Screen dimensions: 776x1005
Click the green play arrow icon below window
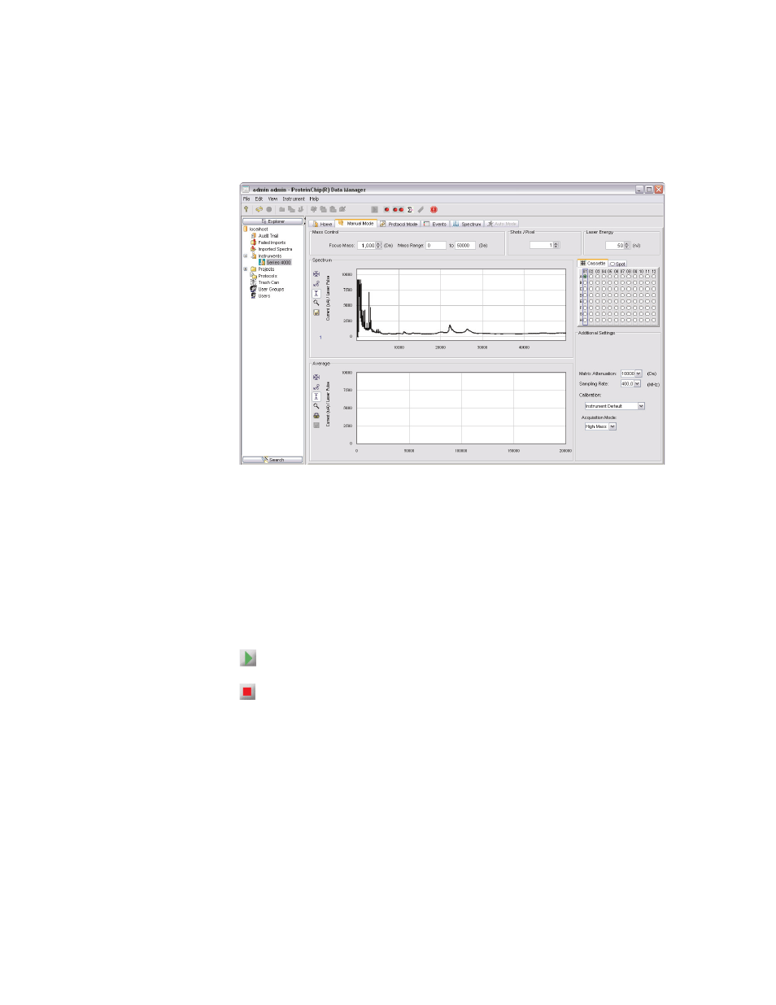[x=248, y=658]
